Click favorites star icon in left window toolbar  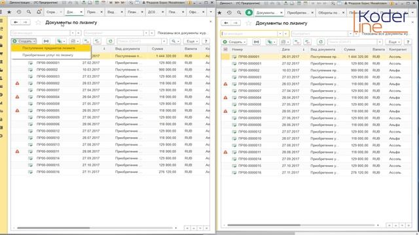(9, 12)
